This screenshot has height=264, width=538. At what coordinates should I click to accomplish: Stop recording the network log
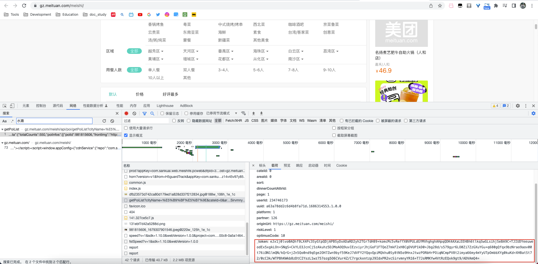[x=126, y=113]
